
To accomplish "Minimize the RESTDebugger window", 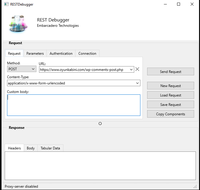I will click(x=165, y=4).
